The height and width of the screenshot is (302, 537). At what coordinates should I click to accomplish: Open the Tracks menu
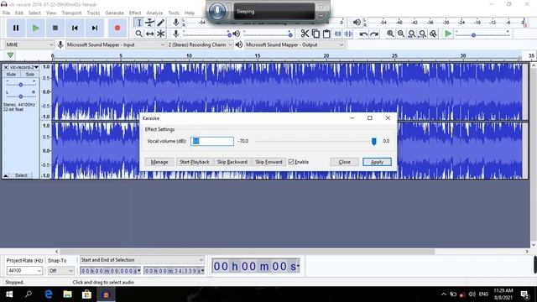(93, 13)
